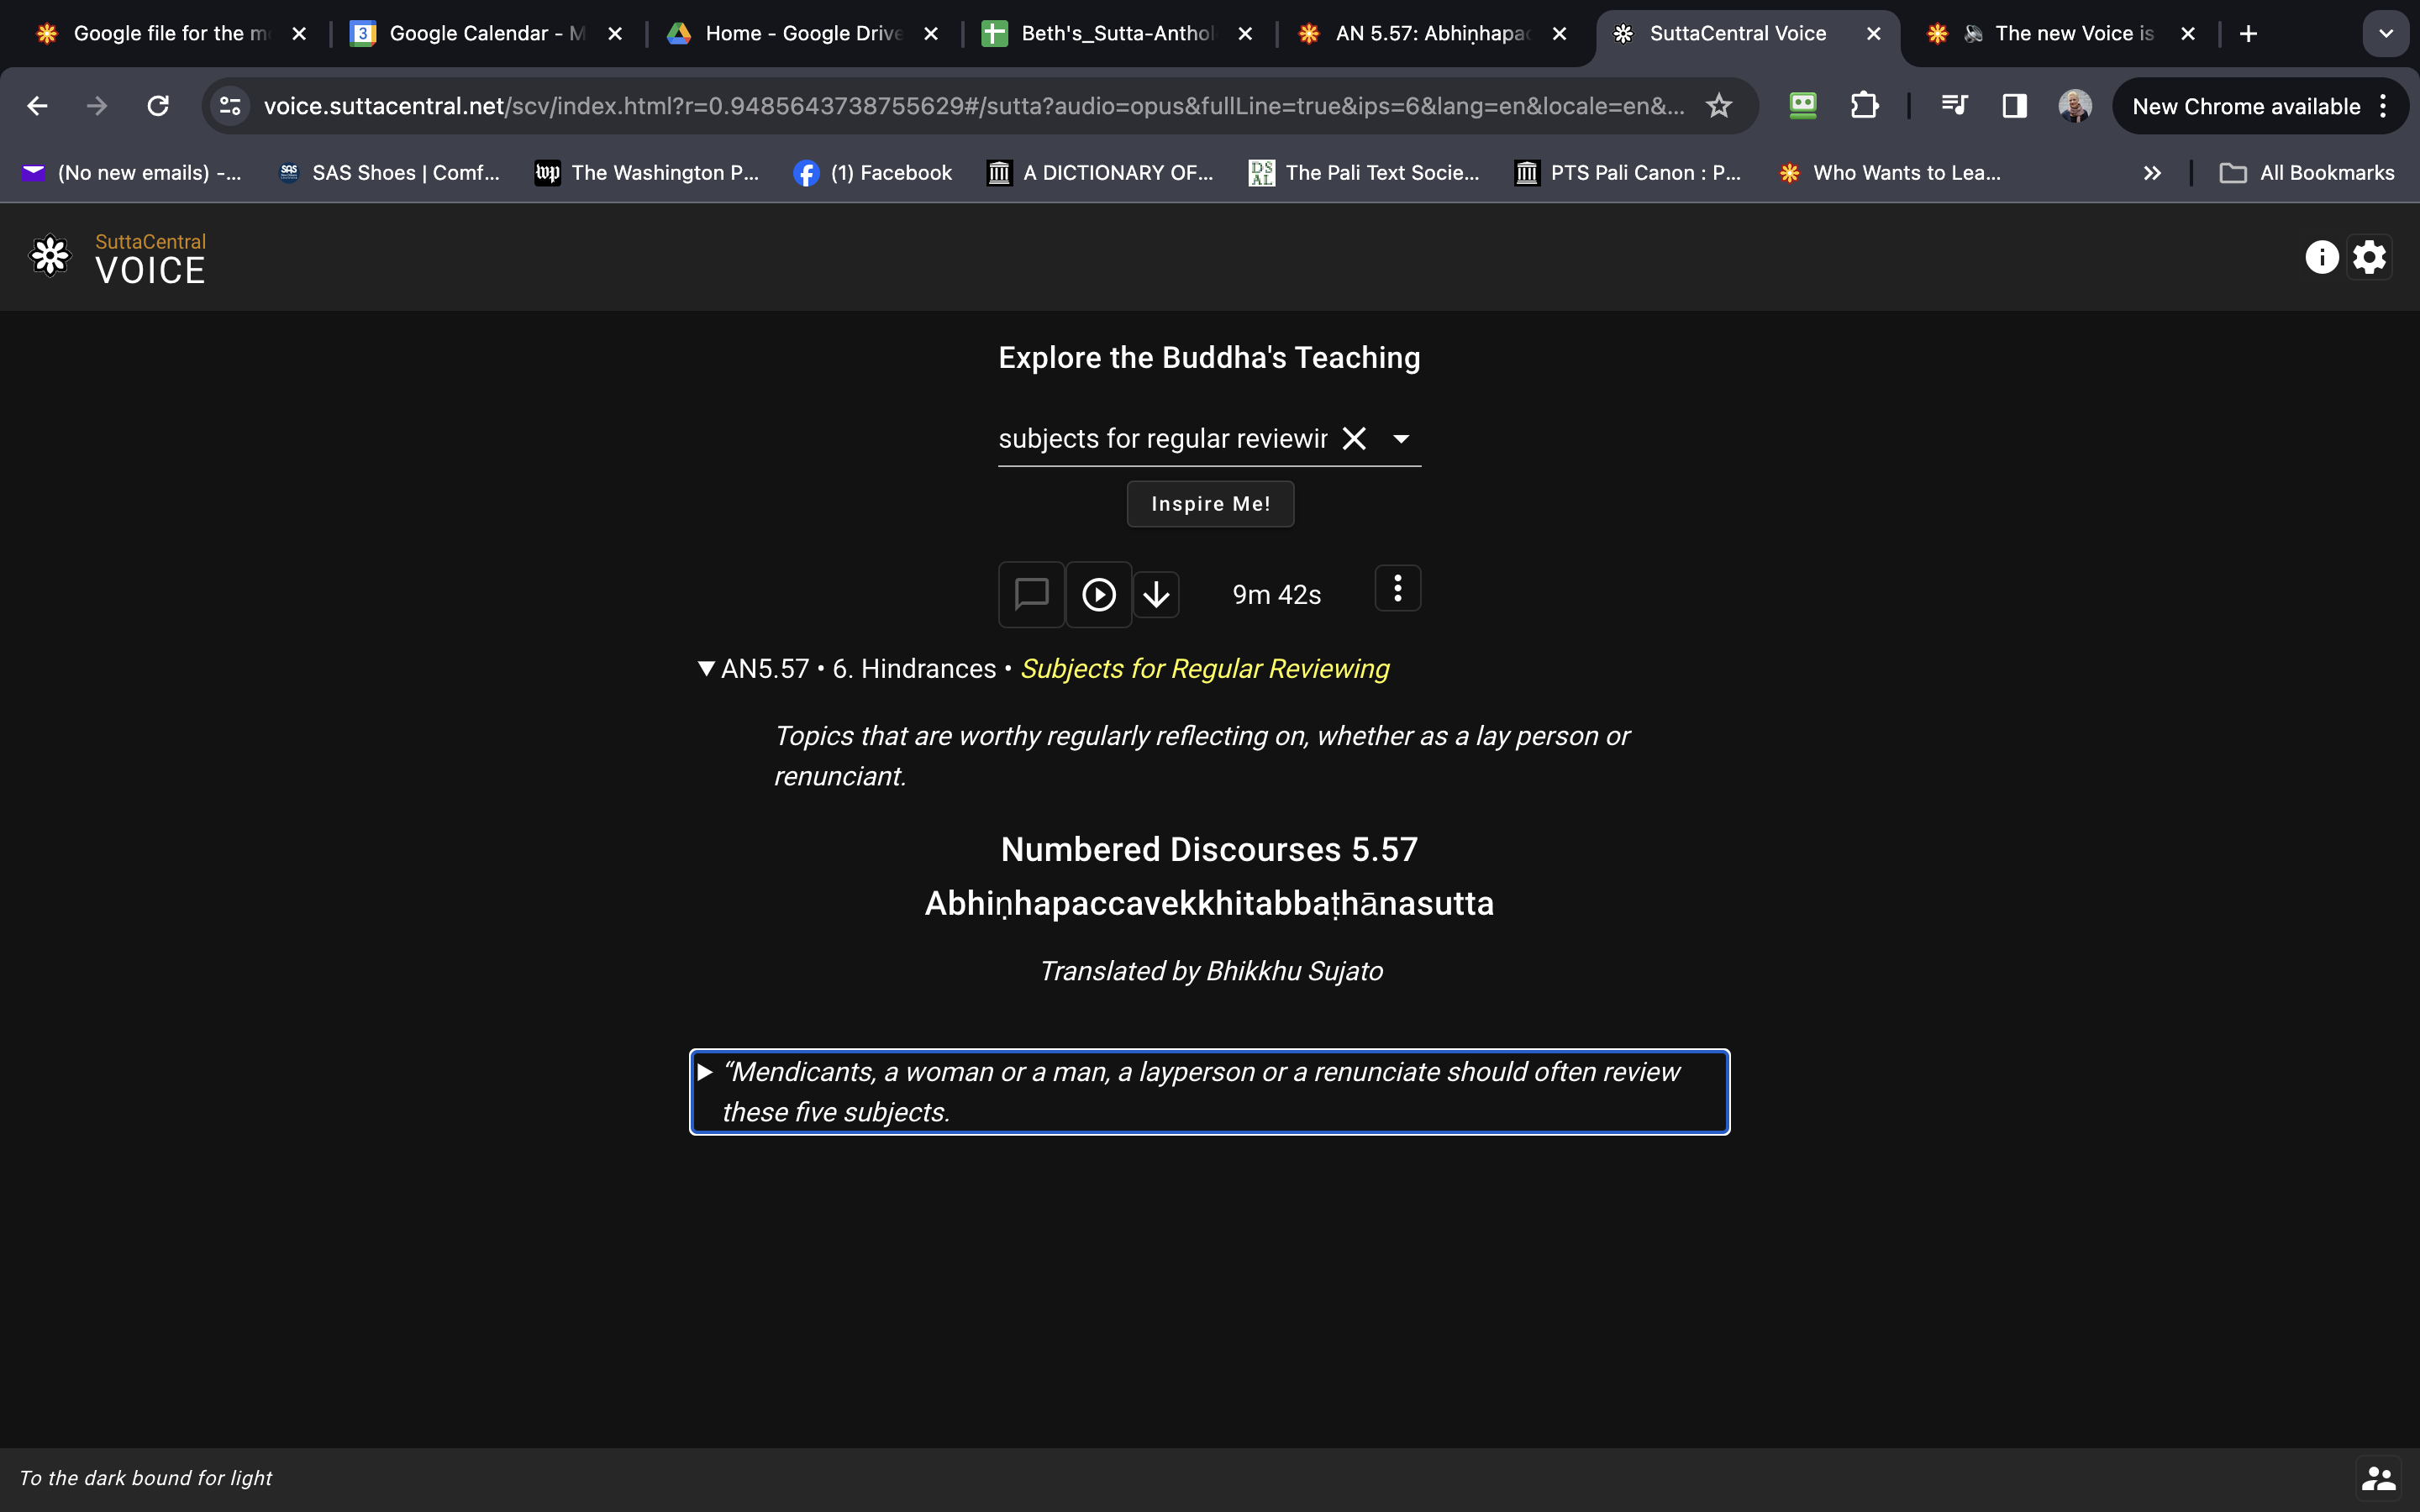Expand the search suggestions dropdown arrow
The height and width of the screenshot is (1512, 2420).
coord(1401,439)
